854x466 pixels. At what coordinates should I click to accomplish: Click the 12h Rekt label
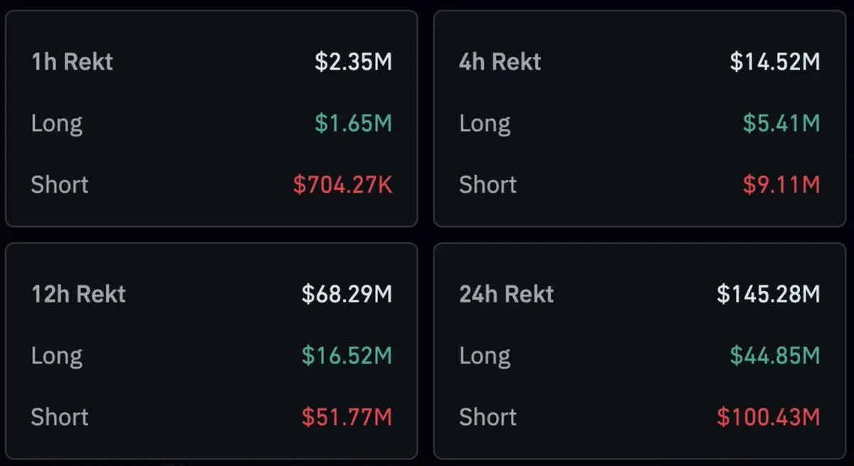(x=78, y=294)
